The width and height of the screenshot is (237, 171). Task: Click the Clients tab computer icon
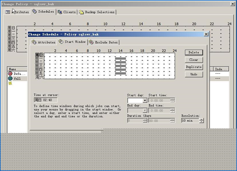60,12
